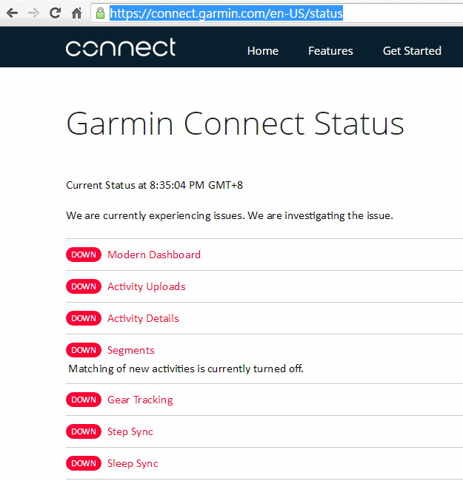The width and height of the screenshot is (463, 481).
Task: Reload the page with the refresh icon
Action: coord(56,13)
